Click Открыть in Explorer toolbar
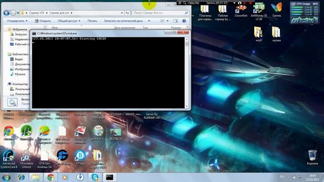 [43, 21]
